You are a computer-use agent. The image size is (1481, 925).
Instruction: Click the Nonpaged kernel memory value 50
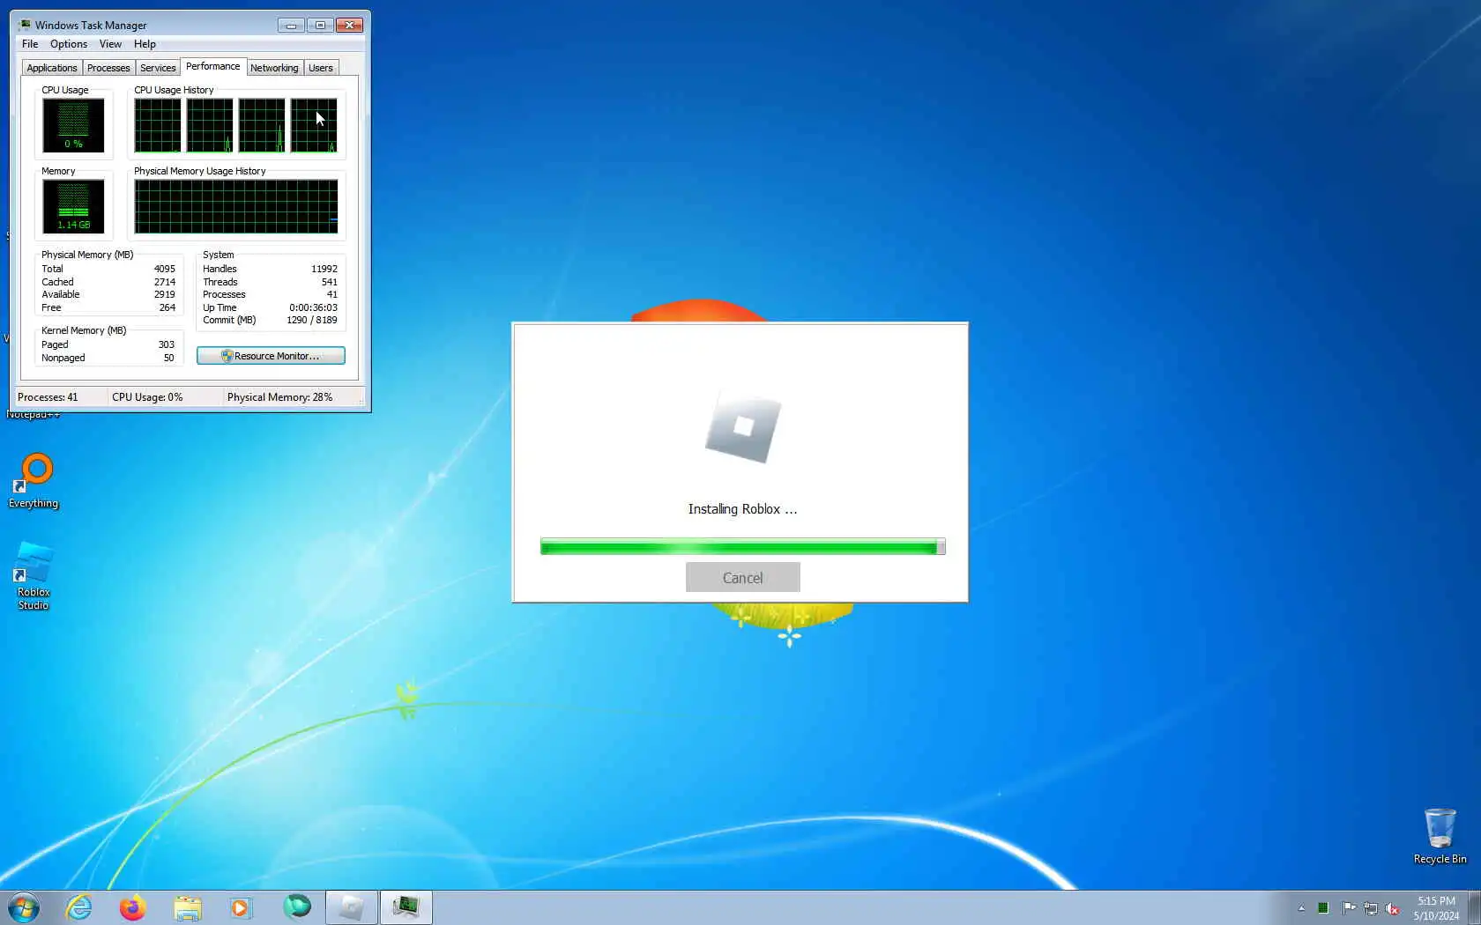168,358
